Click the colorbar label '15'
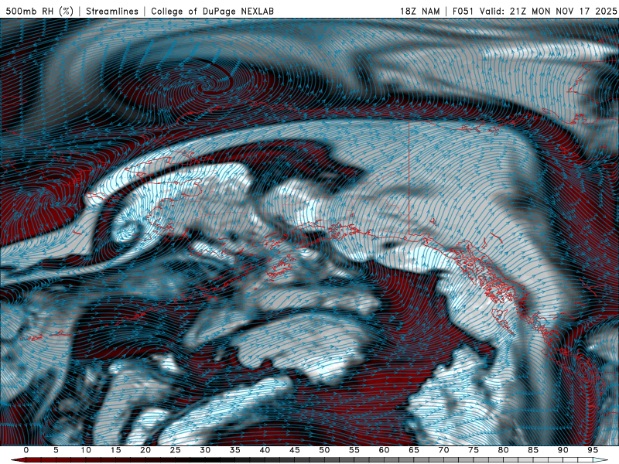The image size is (619, 464). click(115, 450)
